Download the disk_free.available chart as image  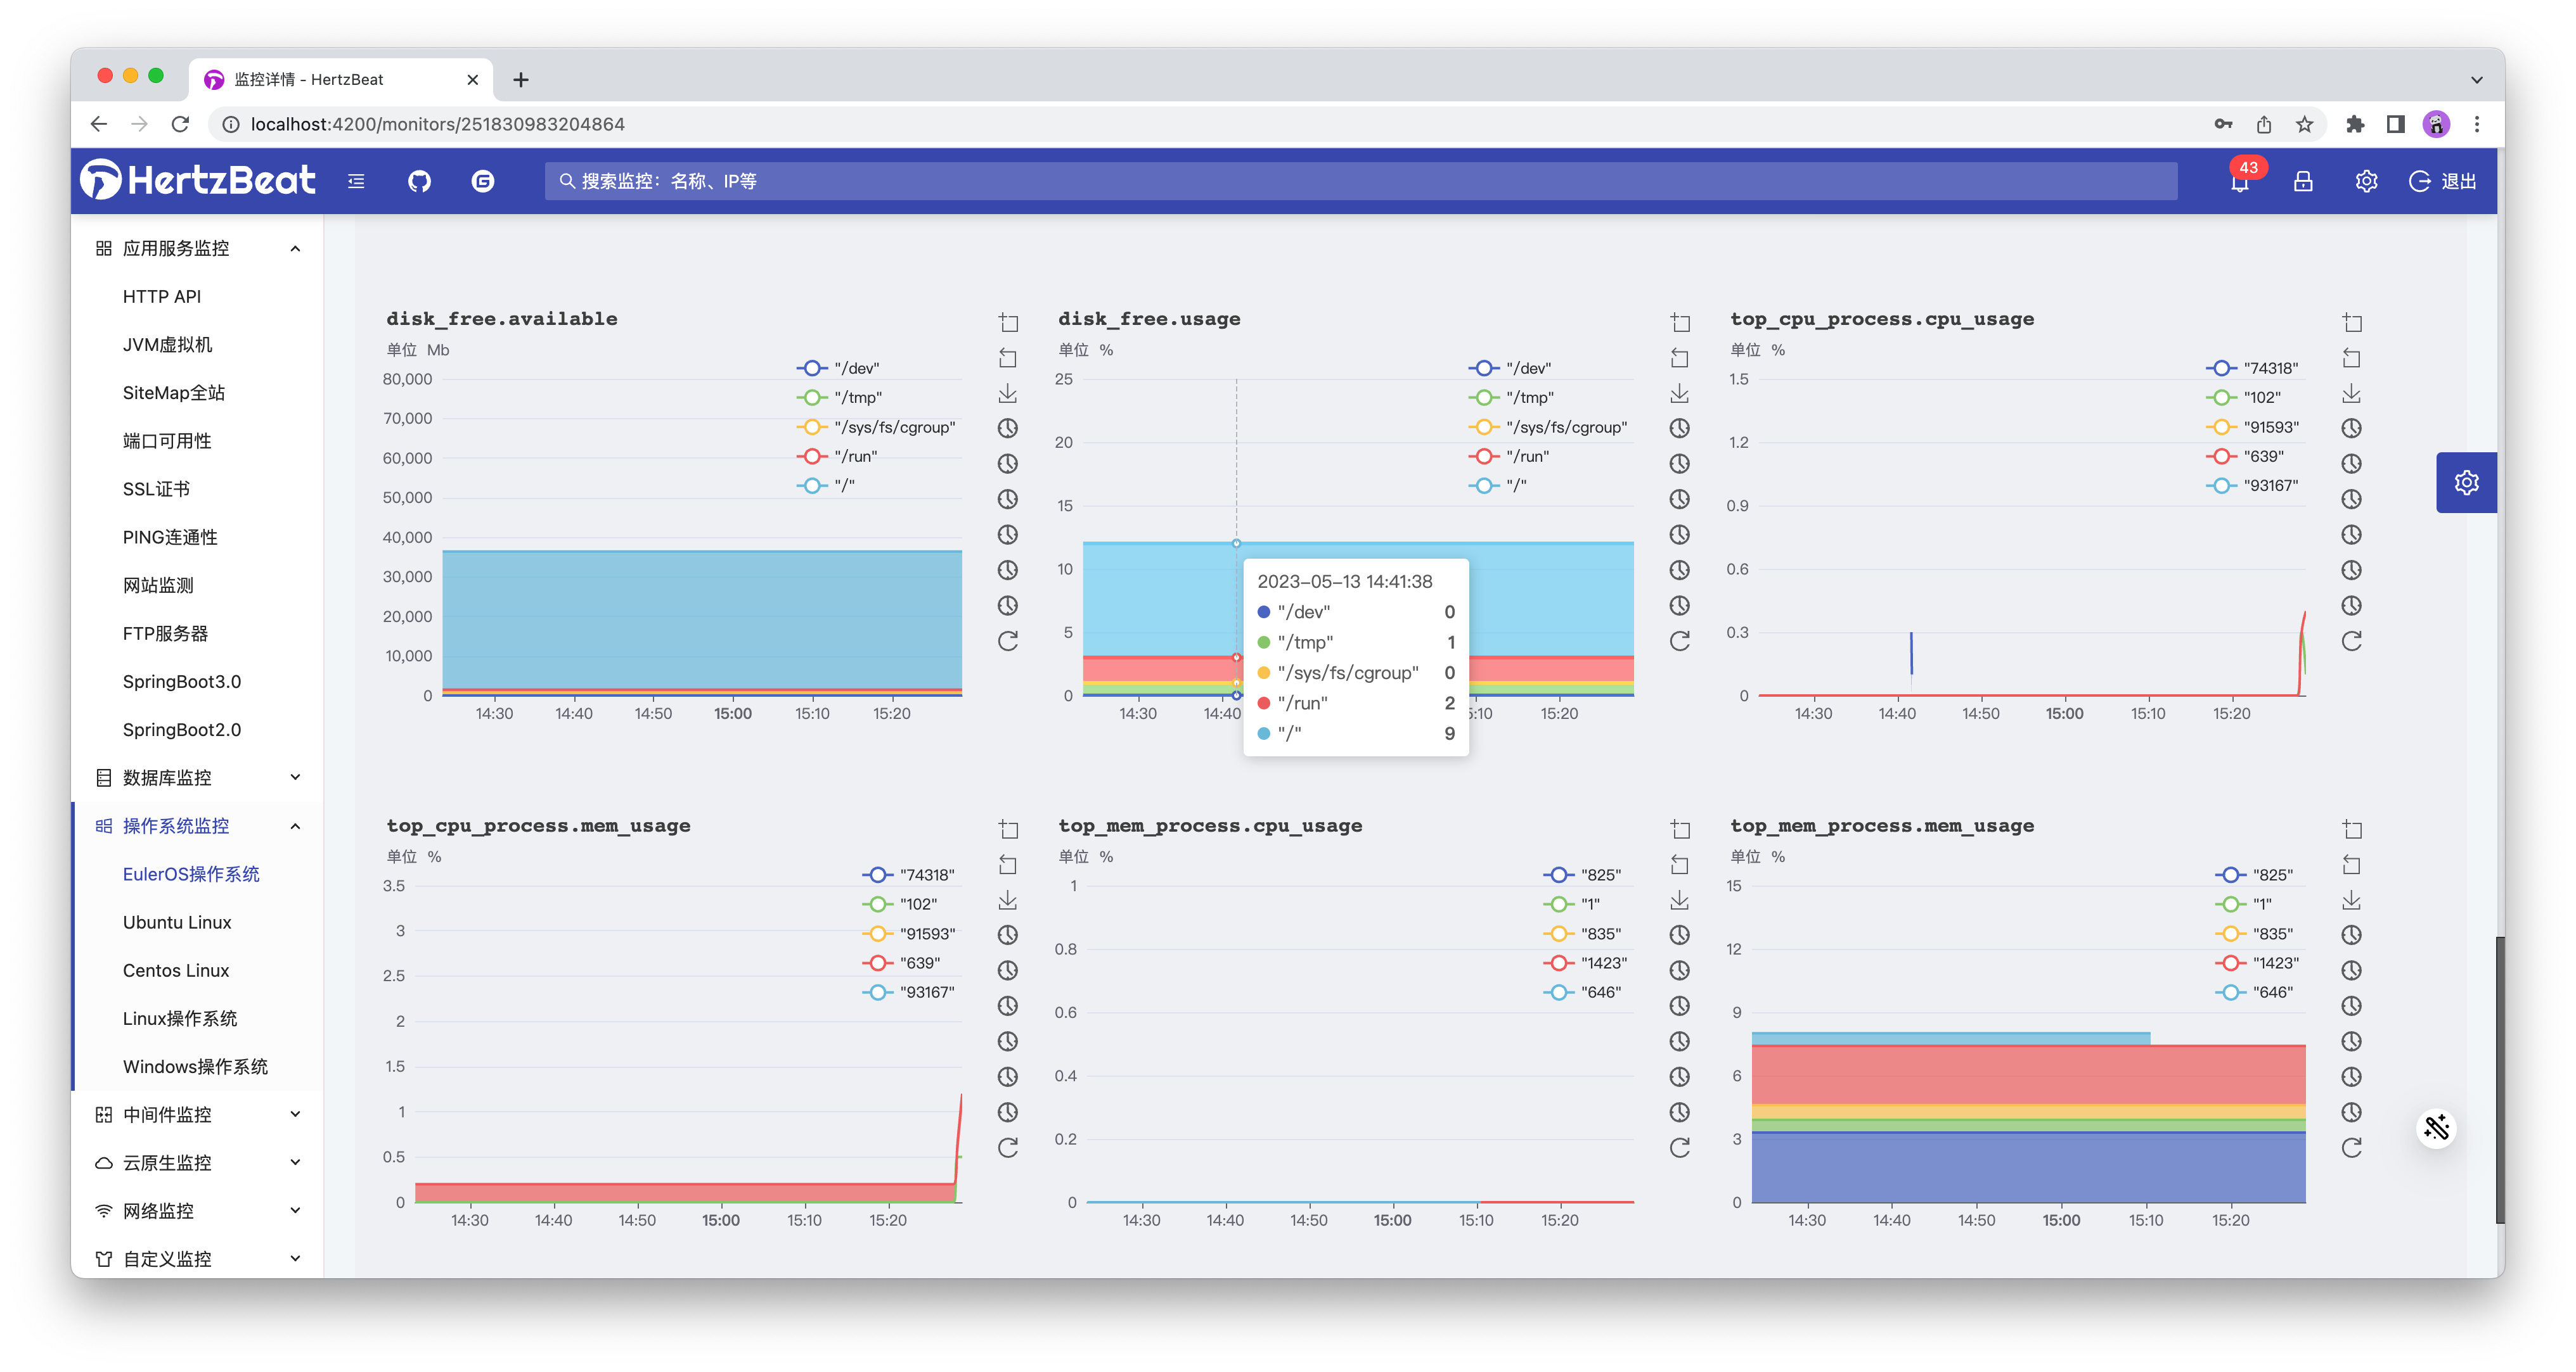pyautogui.click(x=1008, y=393)
